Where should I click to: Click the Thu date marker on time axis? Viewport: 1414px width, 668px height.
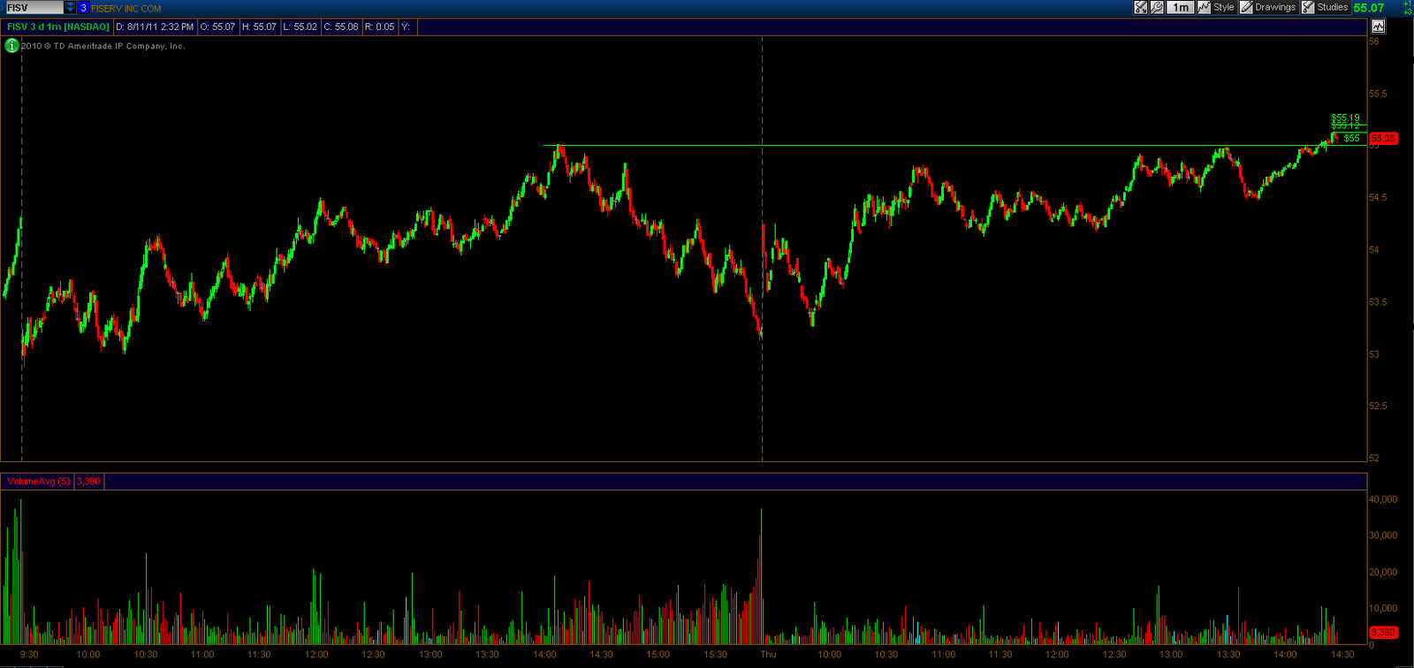tap(768, 655)
